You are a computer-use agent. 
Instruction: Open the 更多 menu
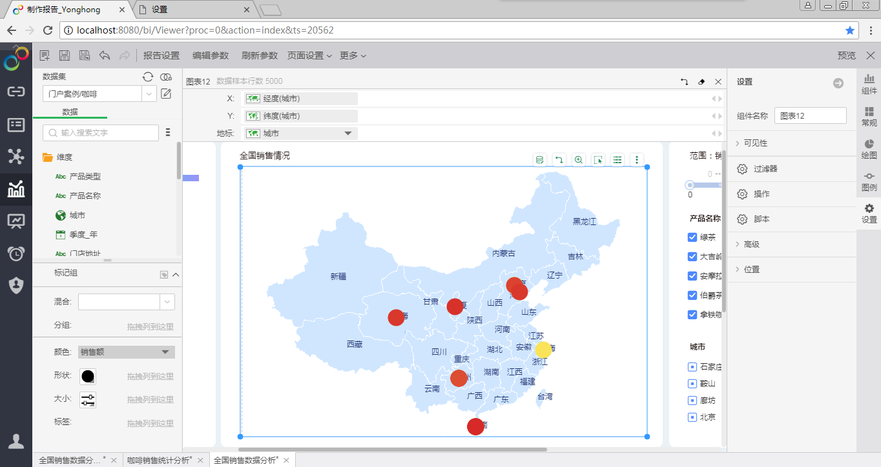click(353, 56)
